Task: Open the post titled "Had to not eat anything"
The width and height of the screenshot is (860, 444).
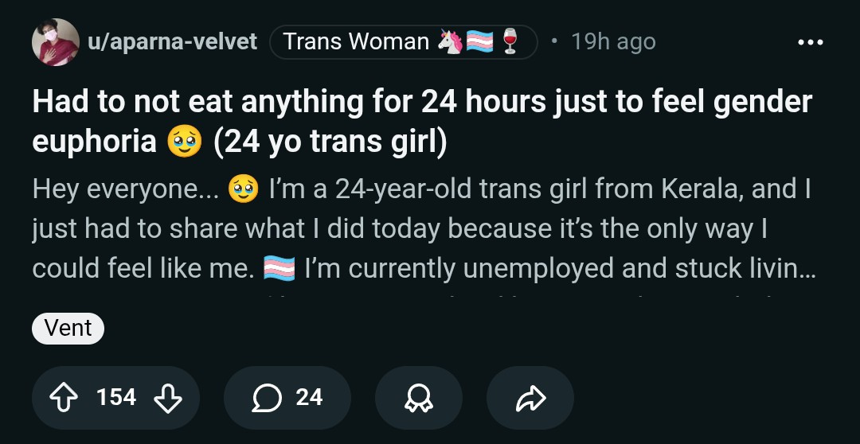Action: point(422,120)
